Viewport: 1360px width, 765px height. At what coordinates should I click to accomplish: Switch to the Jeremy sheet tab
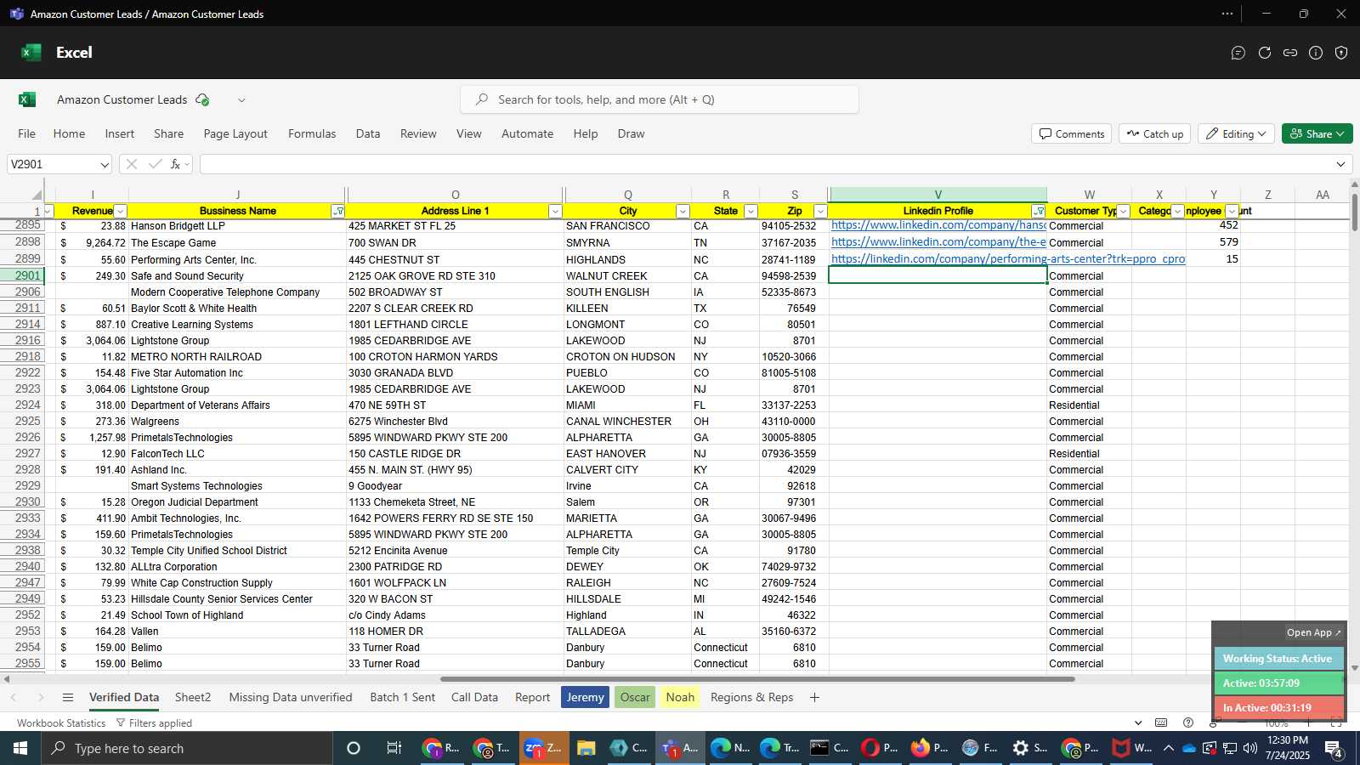[x=585, y=697]
